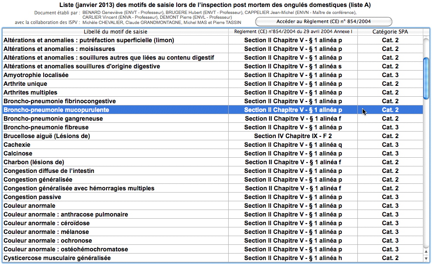Click the 'Section IV Chapitre IX - F 2' cell
The height and width of the screenshot is (264, 432).
click(x=293, y=136)
